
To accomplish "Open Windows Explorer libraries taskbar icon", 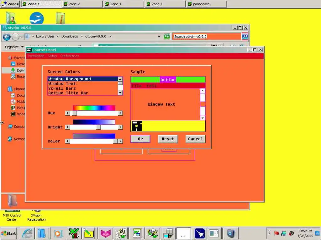I will pyautogui.click(x=42, y=233).
